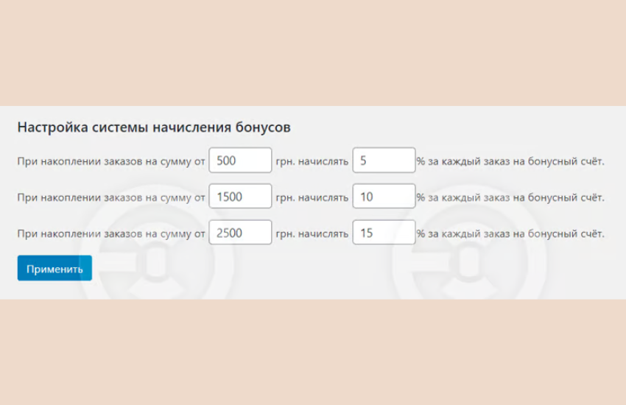Select the percent field containing 15
This screenshot has width=626, height=405.
point(384,232)
